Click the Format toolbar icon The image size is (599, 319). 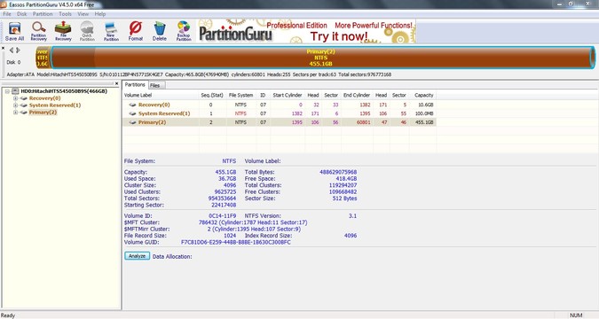[135, 31]
